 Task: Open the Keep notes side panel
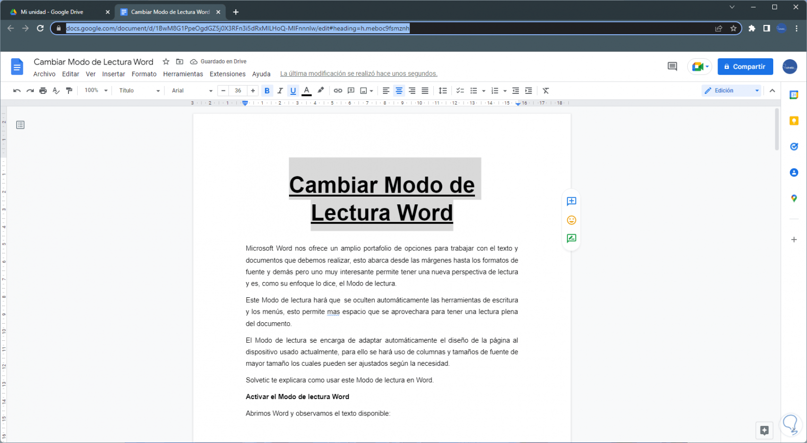coord(794,121)
